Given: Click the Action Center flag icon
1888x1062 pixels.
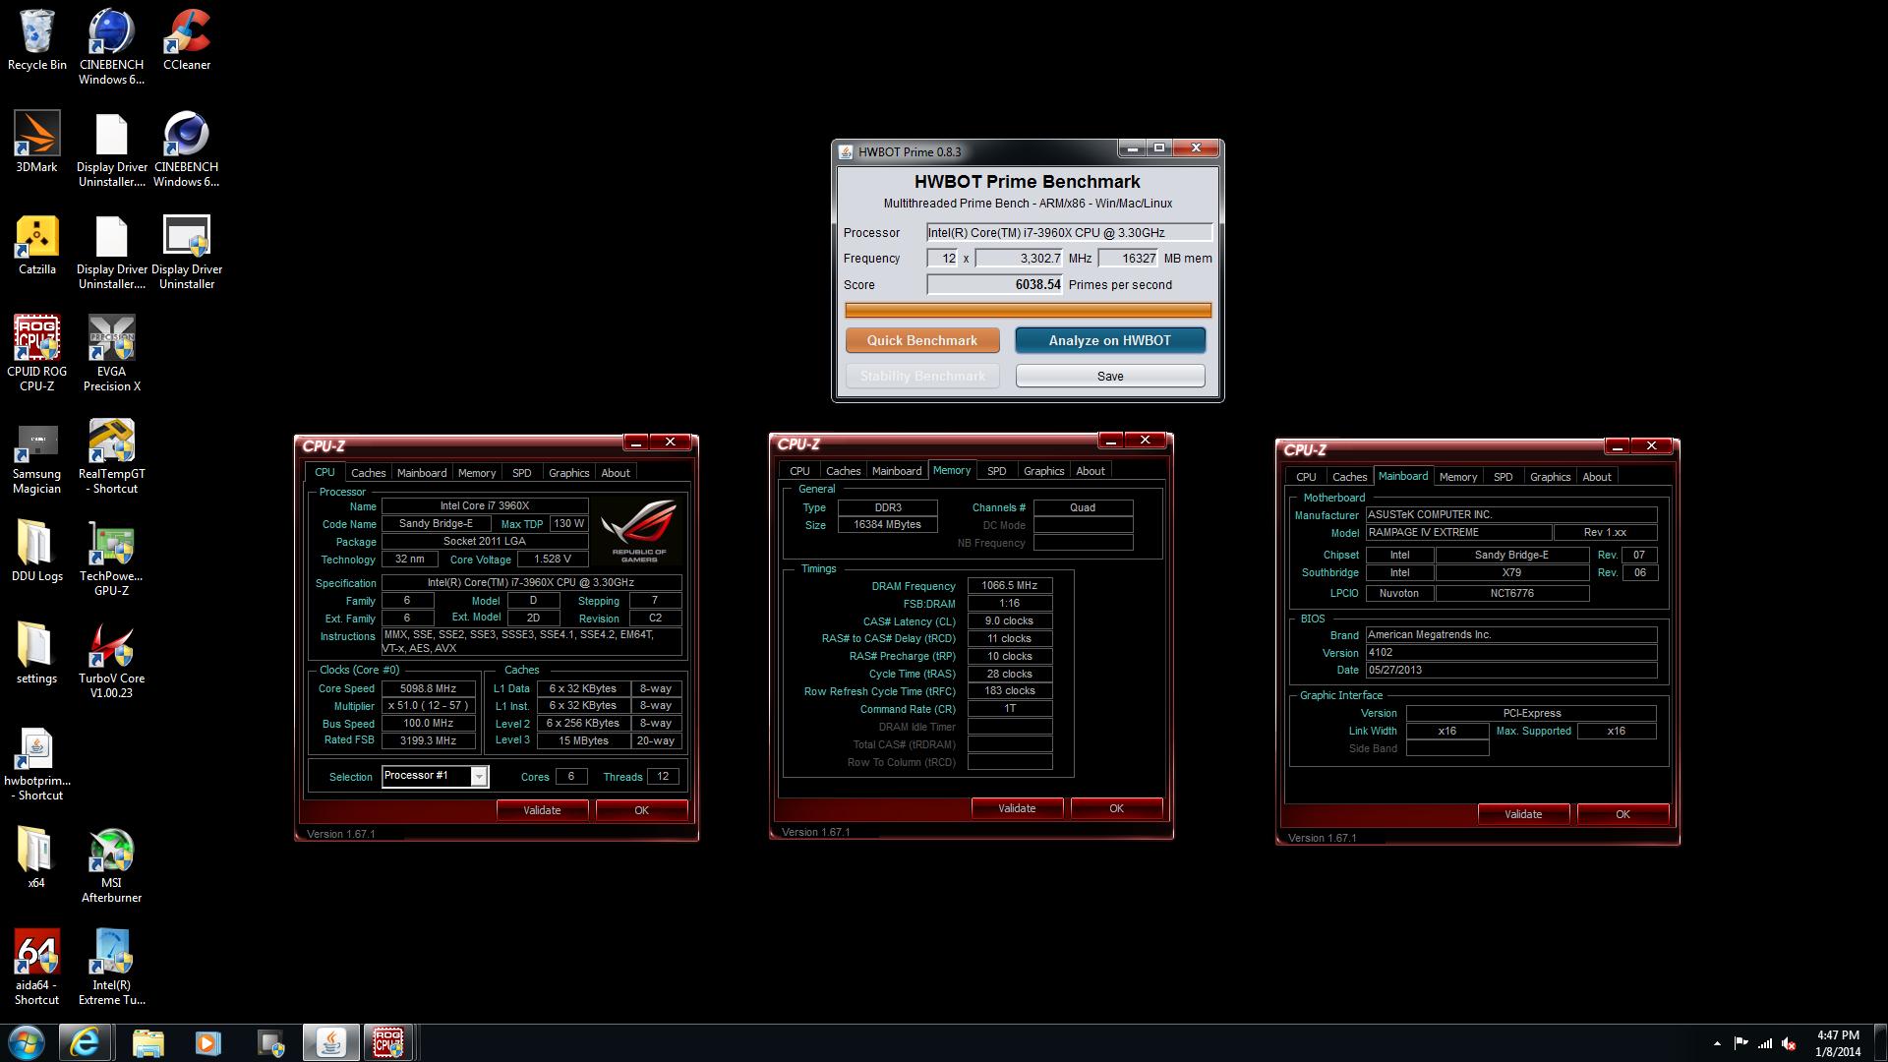Looking at the screenshot, I should pos(1740,1043).
